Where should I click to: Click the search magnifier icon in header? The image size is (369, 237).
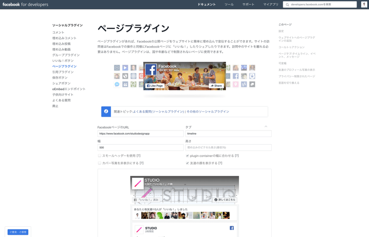pyautogui.click(x=287, y=5)
